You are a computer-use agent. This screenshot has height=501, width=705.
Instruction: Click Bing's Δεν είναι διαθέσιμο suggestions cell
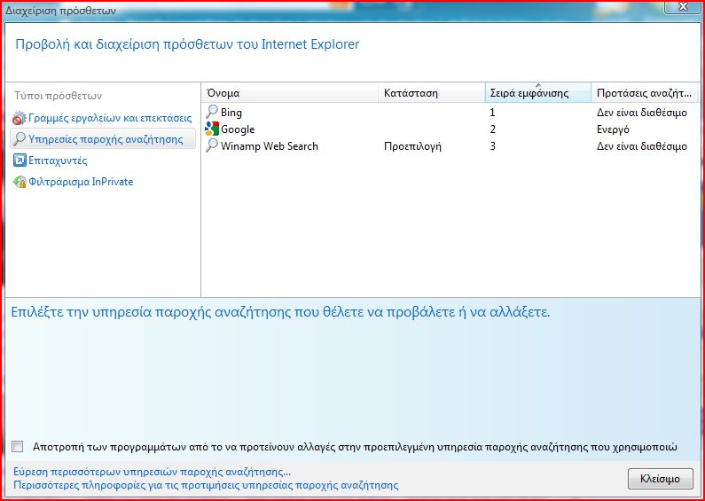point(642,113)
